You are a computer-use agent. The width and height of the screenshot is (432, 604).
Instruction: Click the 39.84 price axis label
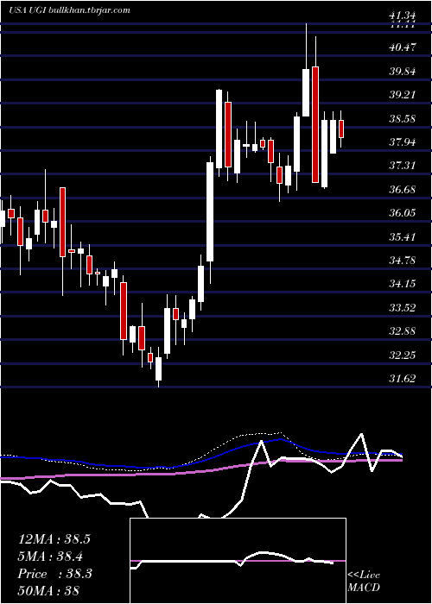pyautogui.click(x=403, y=72)
